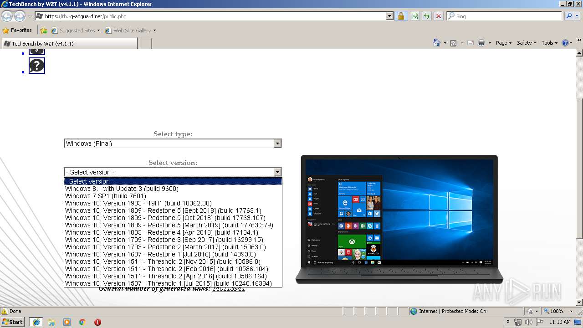Open Favorites star button
This screenshot has height=328, width=583.
[17, 30]
